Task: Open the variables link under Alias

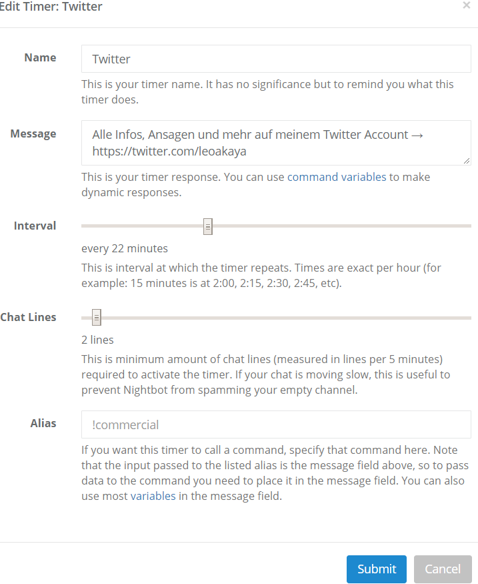Action: (x=159, y=497)
